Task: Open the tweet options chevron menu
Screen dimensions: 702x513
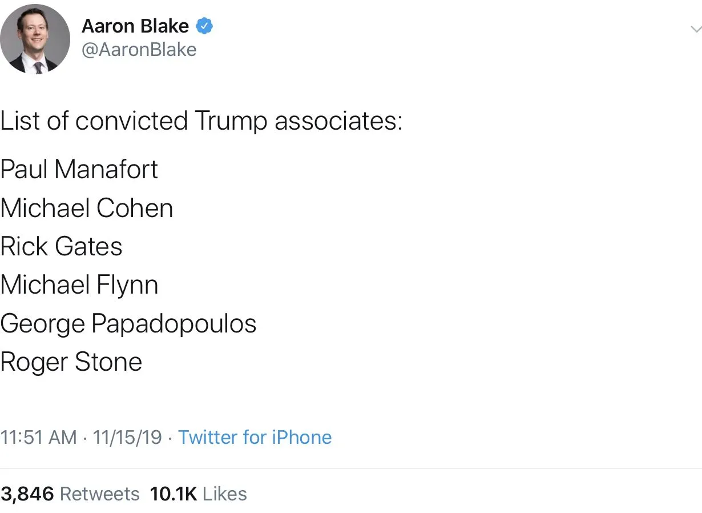Action: pos(695,29)
